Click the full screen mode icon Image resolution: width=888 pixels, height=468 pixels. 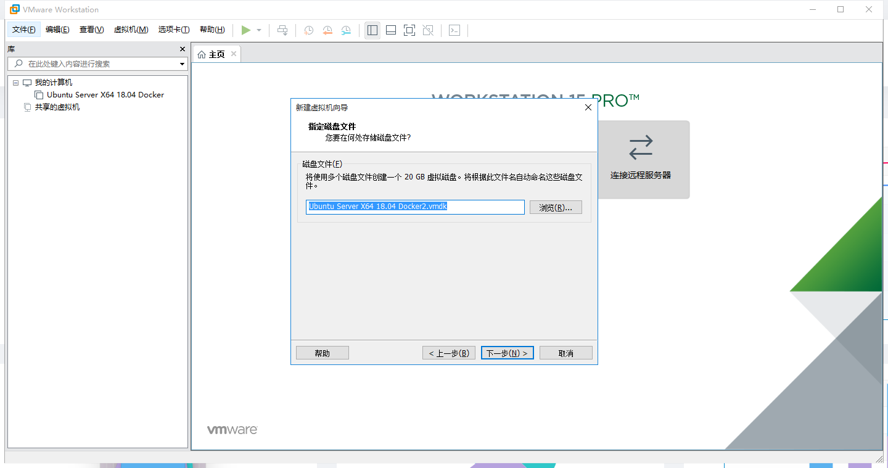coord(409,30)
